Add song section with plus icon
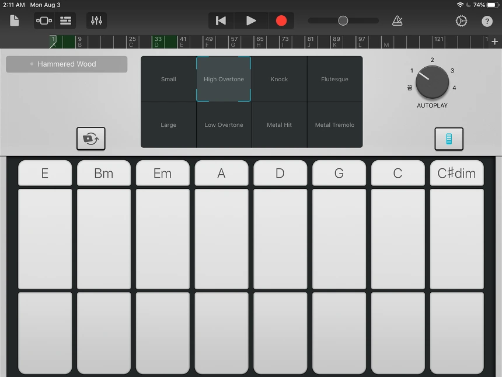This screenshot has height=377, width=502. coord(494,41)
